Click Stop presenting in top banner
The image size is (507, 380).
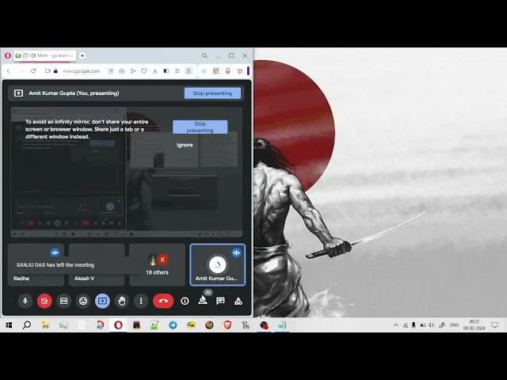[x=212, y=93]
